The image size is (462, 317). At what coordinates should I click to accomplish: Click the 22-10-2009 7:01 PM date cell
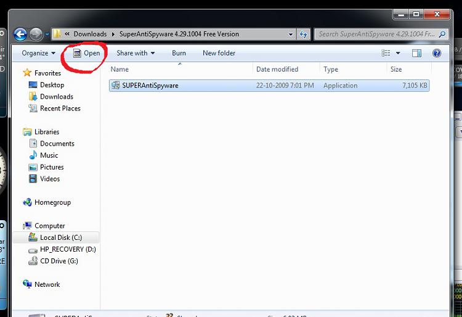[x=285, y=86]
